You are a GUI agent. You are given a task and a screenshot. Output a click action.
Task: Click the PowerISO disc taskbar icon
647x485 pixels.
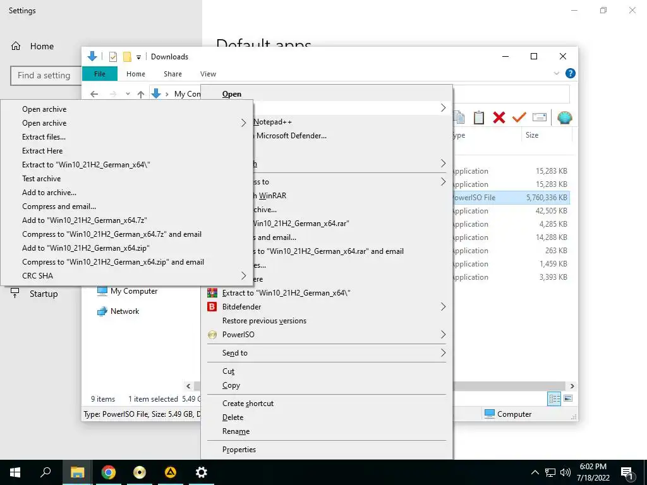click(x=140, y=472)
